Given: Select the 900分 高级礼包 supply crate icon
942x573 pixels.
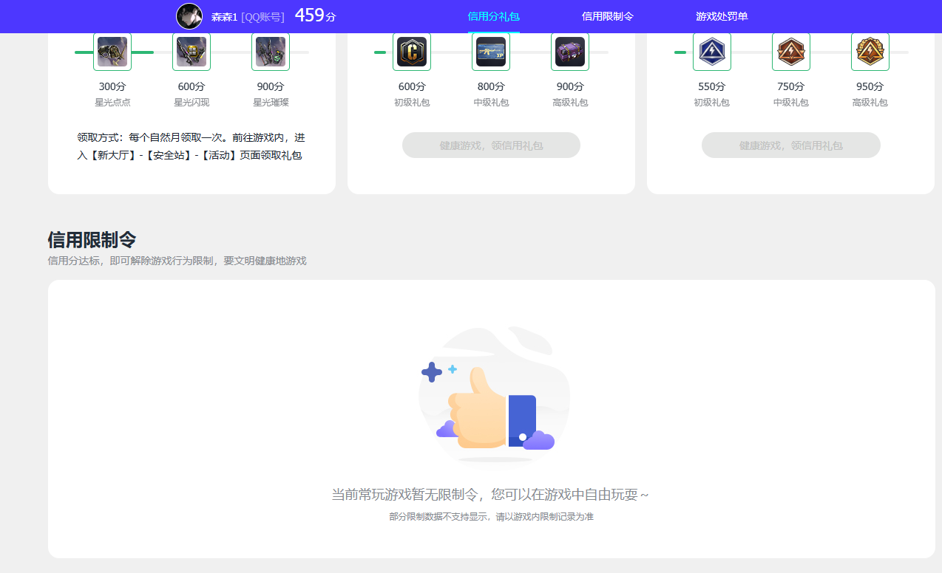Looking at the screenshot, I should click(570, 52).
